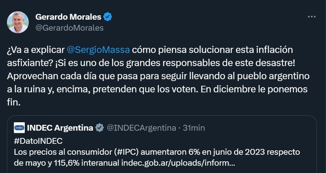Click the @INDECArgentina handle

tap(141, 128)
